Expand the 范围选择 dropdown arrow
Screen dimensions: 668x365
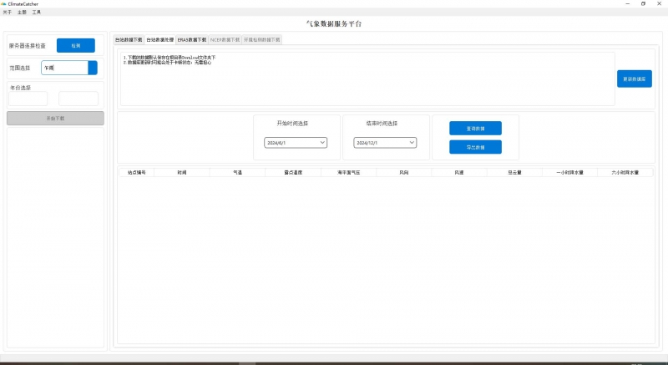click(x=93, y=68)
